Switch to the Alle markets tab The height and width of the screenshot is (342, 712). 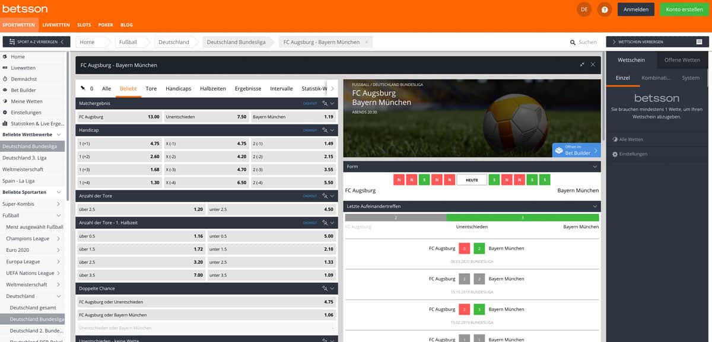click(x=106, y=88)
